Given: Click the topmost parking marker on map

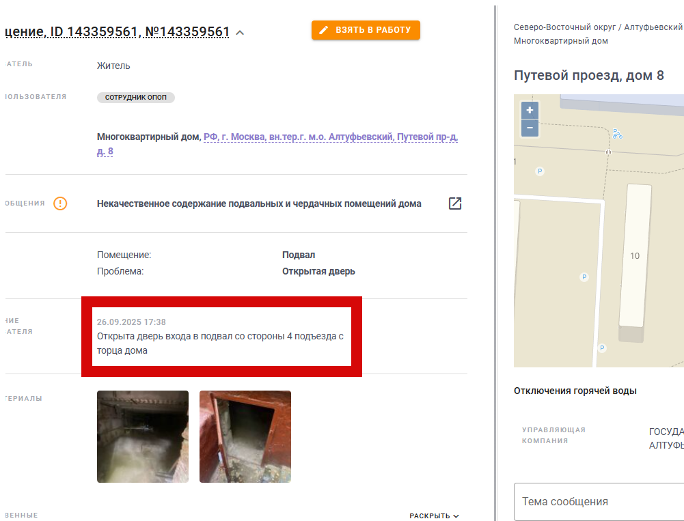Looking at the screenshot, I should pos(540,171).
